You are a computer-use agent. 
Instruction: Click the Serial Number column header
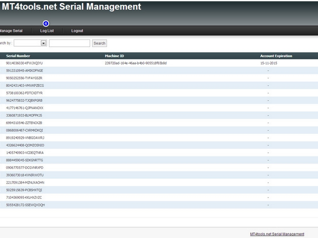(x=18, y=56)
